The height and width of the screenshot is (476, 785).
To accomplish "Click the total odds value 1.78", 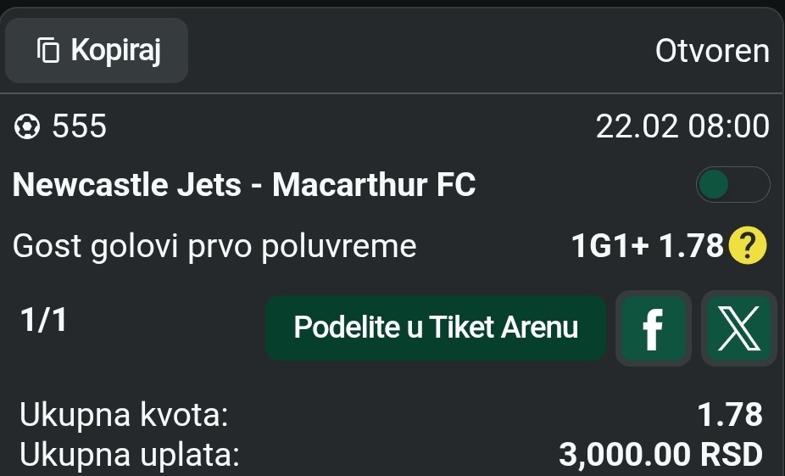I will tap(730, 416).
